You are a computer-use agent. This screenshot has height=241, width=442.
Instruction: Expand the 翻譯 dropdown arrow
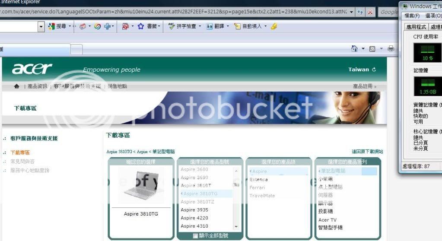228,26
